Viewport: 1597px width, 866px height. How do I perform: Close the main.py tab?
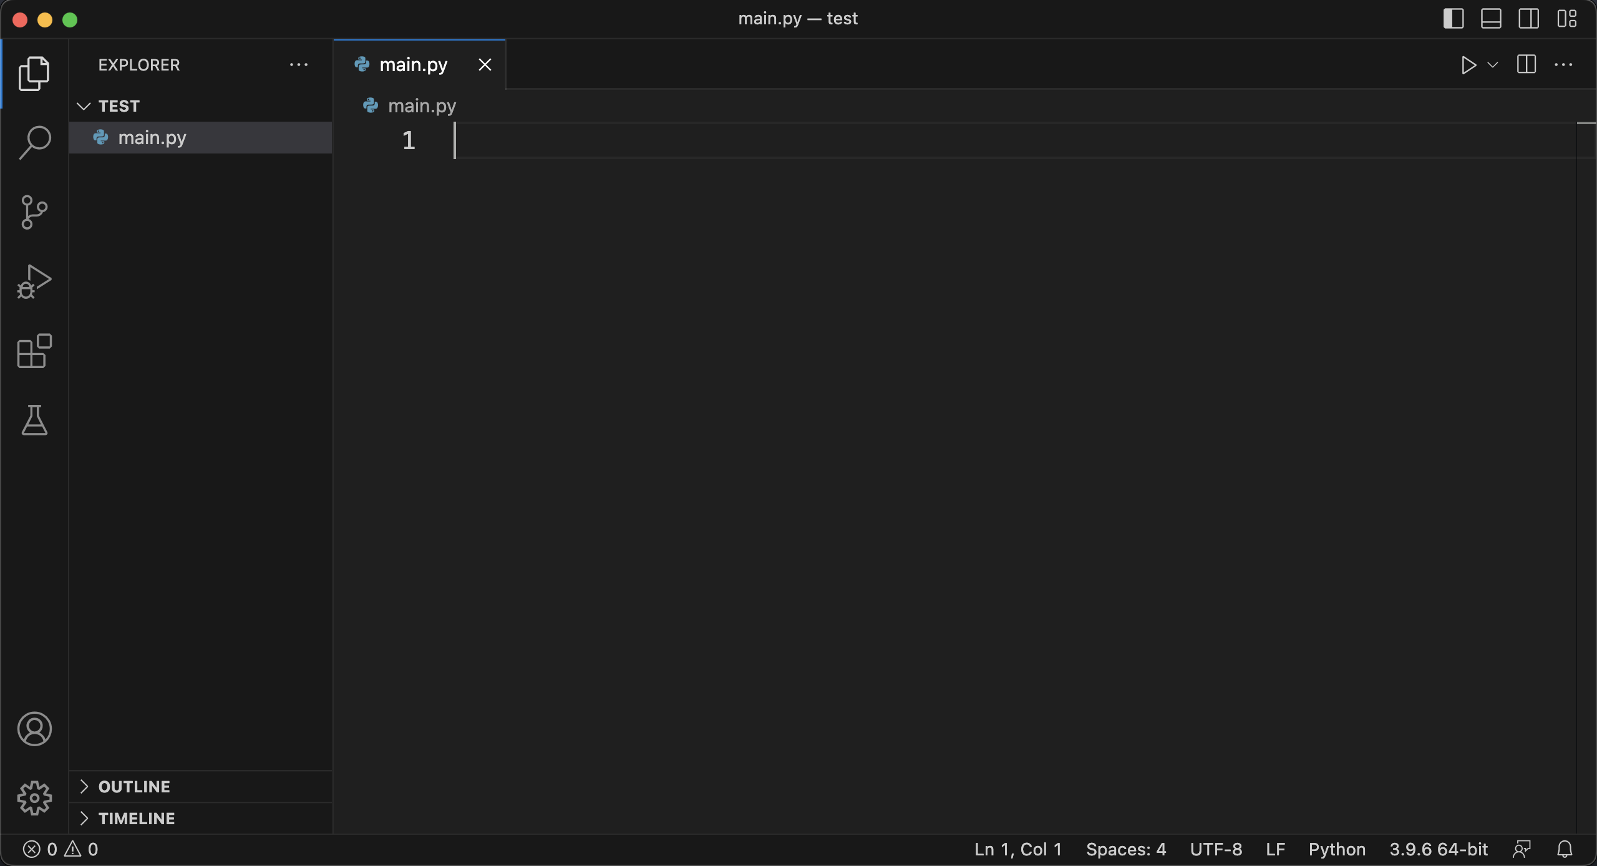485,65
